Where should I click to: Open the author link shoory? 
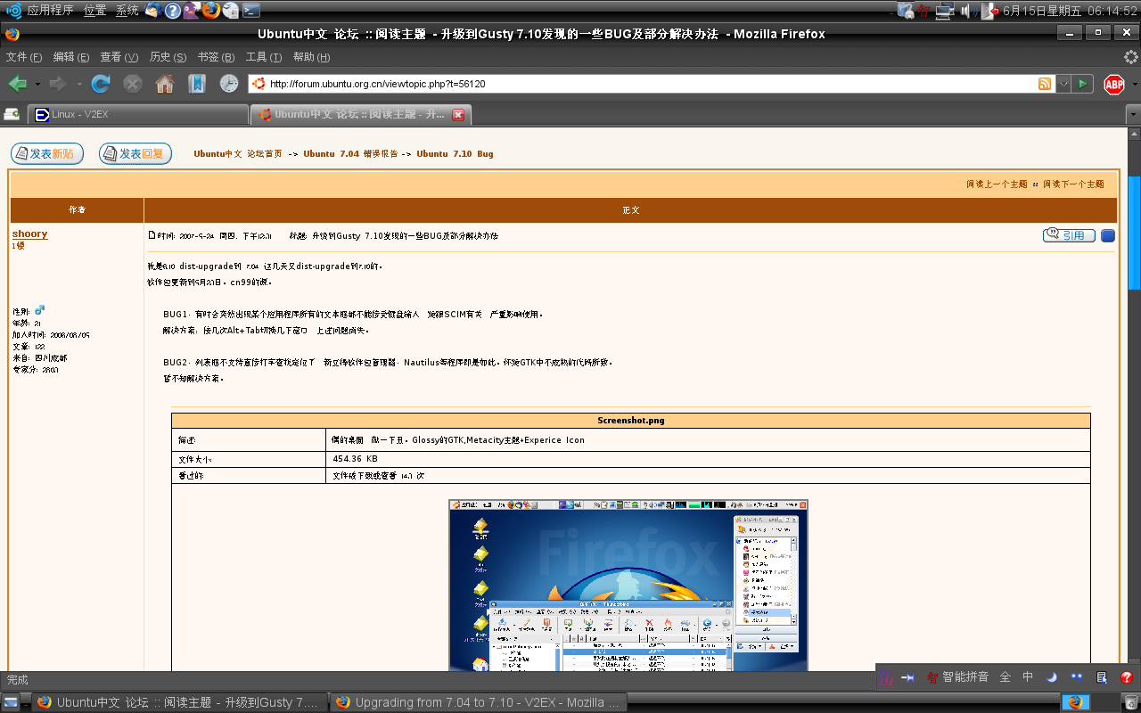(x=29, y=234)
